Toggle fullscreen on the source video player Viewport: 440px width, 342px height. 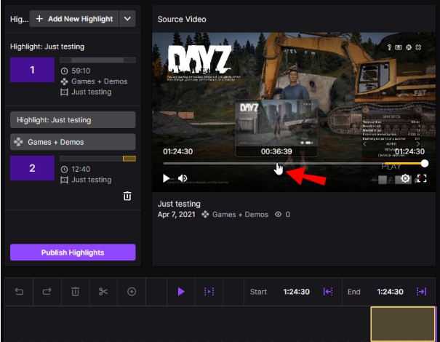[422, 178]
